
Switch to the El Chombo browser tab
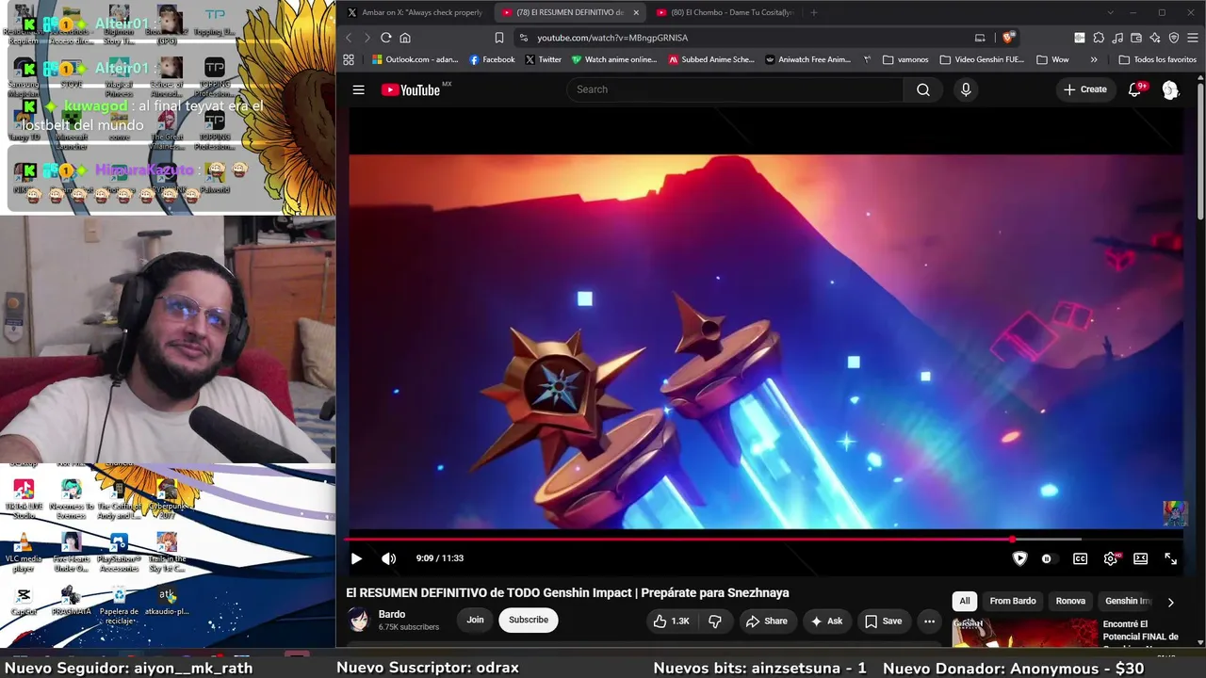pos(725,12)
